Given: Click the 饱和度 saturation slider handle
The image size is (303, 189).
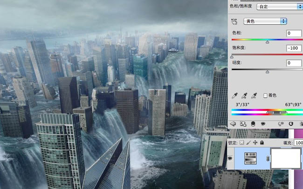Looking at the screenshot, I should (x=232, y=57).
